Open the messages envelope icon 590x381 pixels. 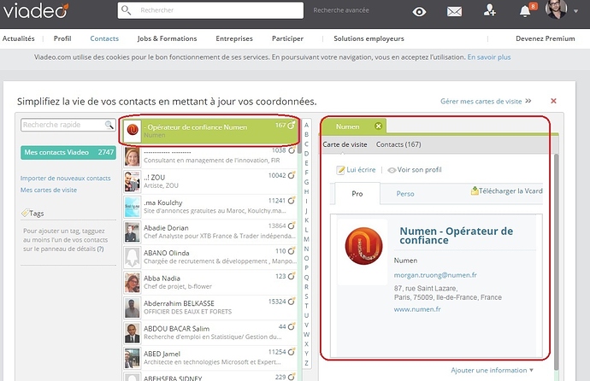click(454, 12)
